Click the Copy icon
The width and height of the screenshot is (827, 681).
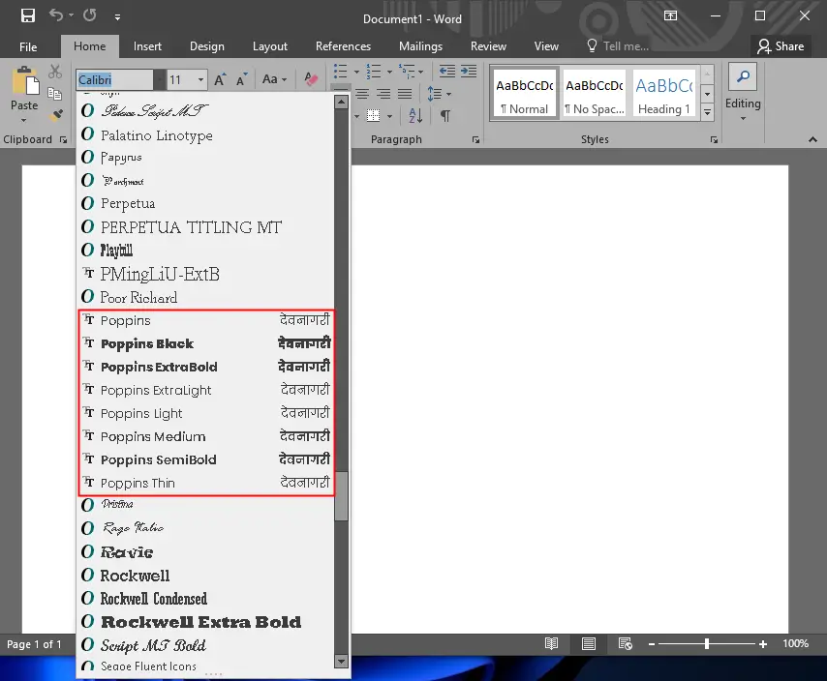(55, 94)
